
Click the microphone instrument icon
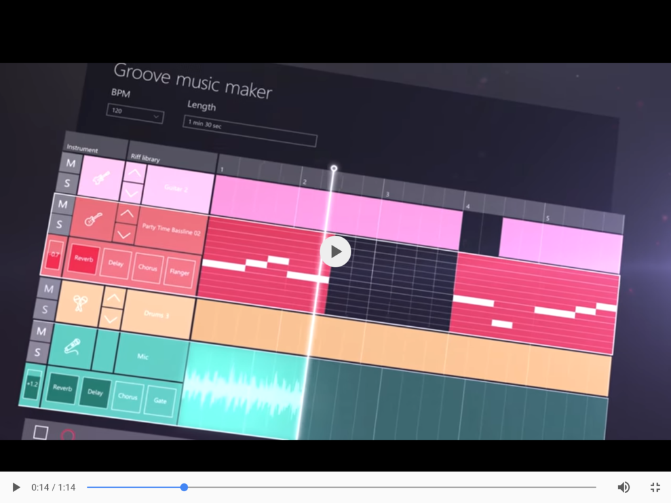pos(72,346)
